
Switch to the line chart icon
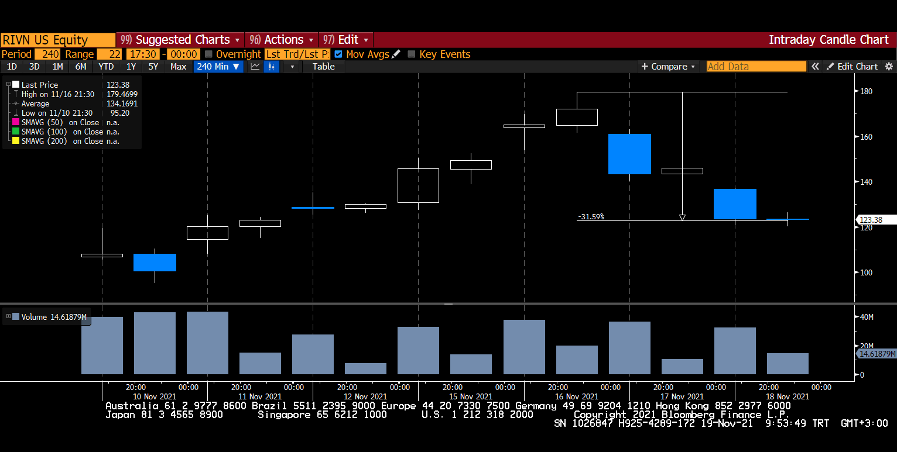[x=255, y=67]
